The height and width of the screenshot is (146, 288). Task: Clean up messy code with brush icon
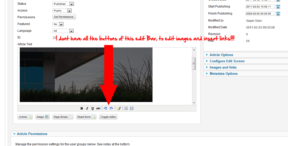point(119,108)
